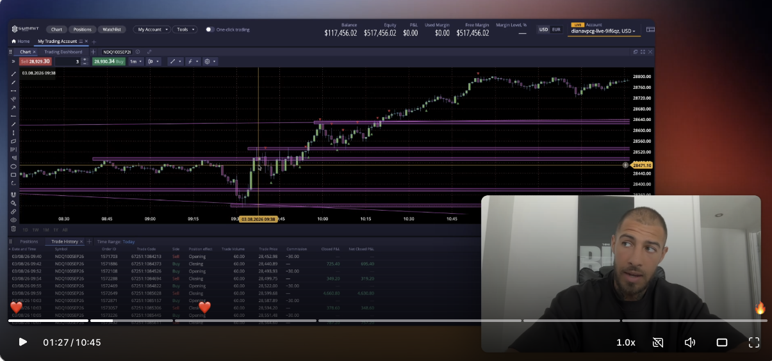Click the Watchlist button in top bar
The height and width of the screenshot is (361, 772).
pyautogui.click(x=111, y=29)
